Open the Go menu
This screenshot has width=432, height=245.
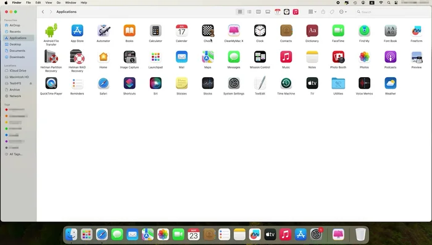pyautogui.click(x=59, y=2)
